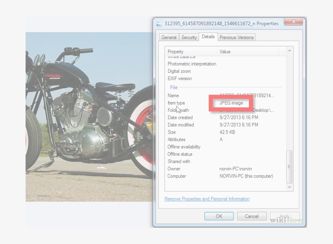Click the Cancel button
The height and width of the screenshot is (244, 333).
pyautogui.click(x=252, y=216)
